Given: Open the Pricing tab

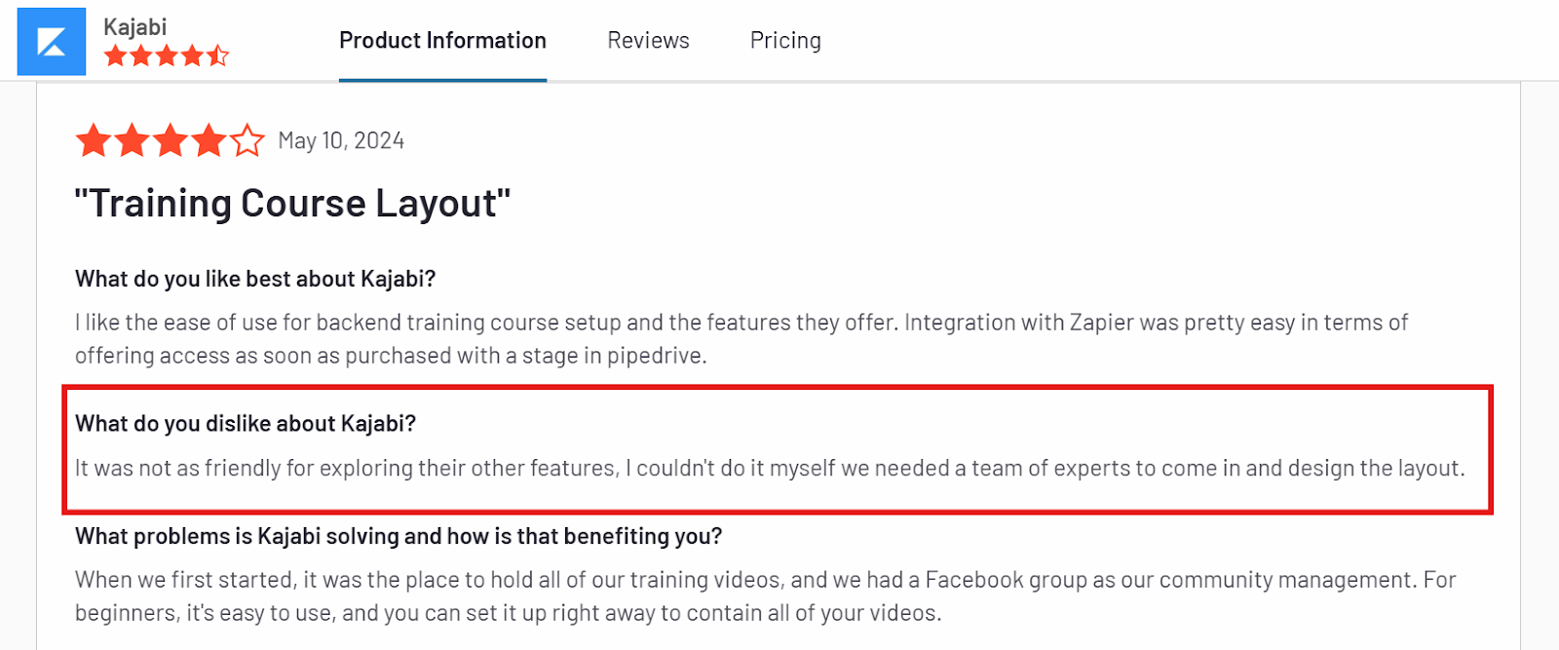Looking at the screenshot, I should pyautogui.click(x=785, y=40).
